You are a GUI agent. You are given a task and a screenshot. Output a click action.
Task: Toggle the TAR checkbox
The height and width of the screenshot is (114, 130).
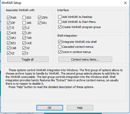pos(24,38)
